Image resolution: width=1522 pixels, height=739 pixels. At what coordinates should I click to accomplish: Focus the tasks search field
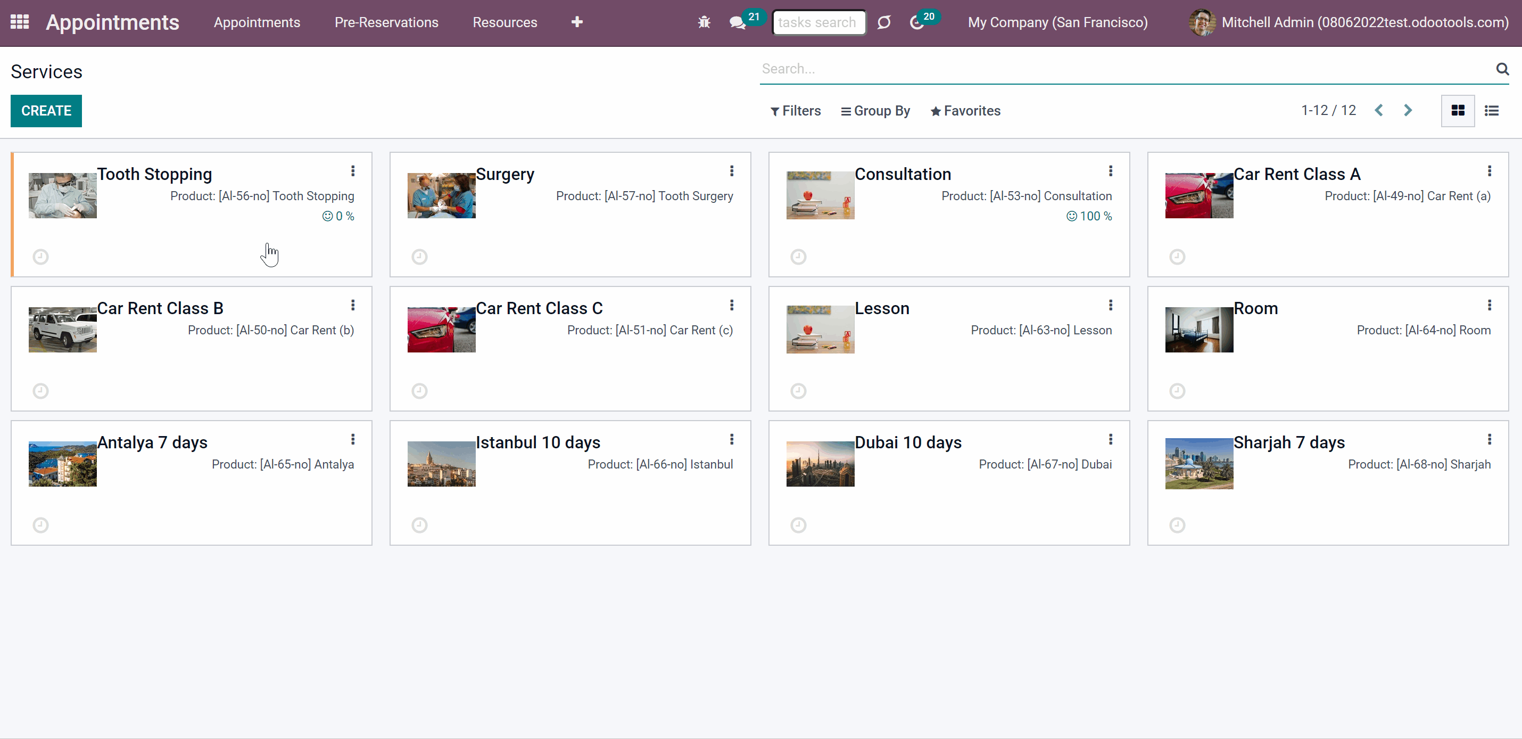[819, 22]
